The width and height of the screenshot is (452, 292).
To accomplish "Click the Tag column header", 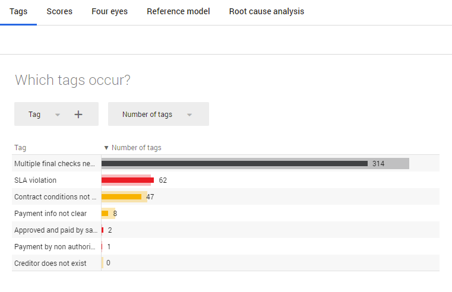I will [x=20, y=148].
